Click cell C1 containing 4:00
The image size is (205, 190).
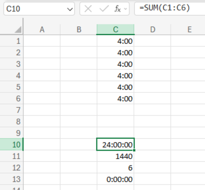click(116, 41)
